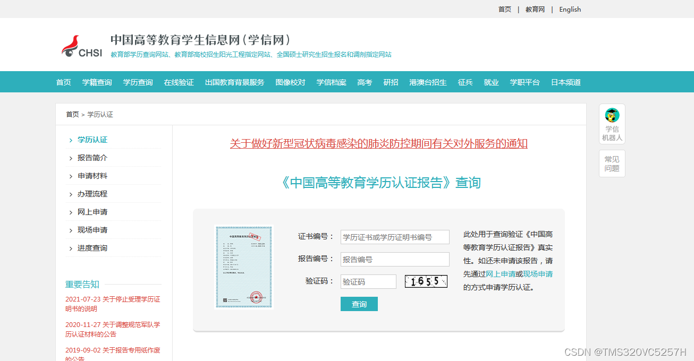The height and width of the screenshot is (361, 694).
Task: Click the 重要告知 section heading
Action: tap(82, 285)
